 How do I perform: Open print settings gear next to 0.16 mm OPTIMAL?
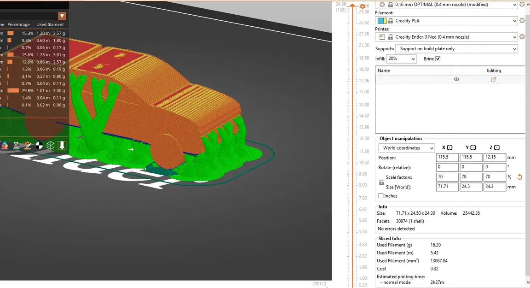pyautogui.click(x=522, y=5)
